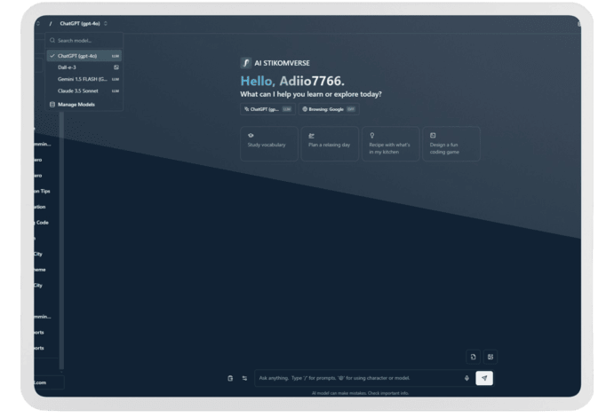Screen dimensions: 614x417
Task: Toggle the Browsing: Google chip
Action: tap(329, 109)
